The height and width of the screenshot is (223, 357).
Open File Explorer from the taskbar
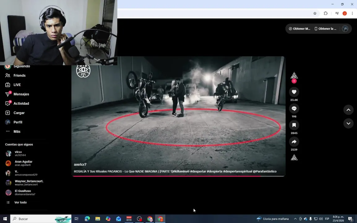click(x=98, y=219)
